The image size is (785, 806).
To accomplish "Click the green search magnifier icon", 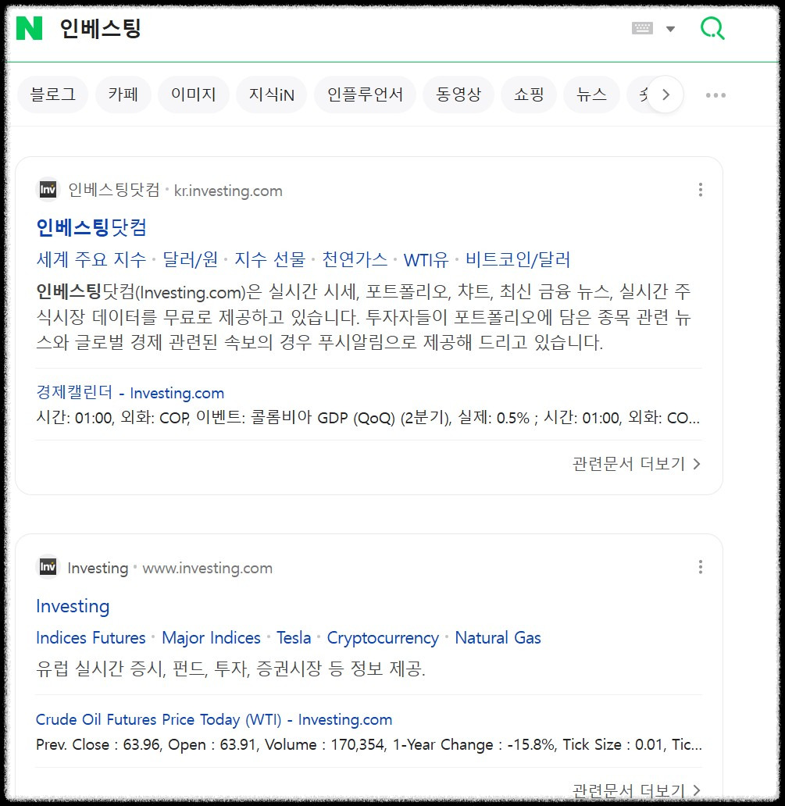I will 712,28.
